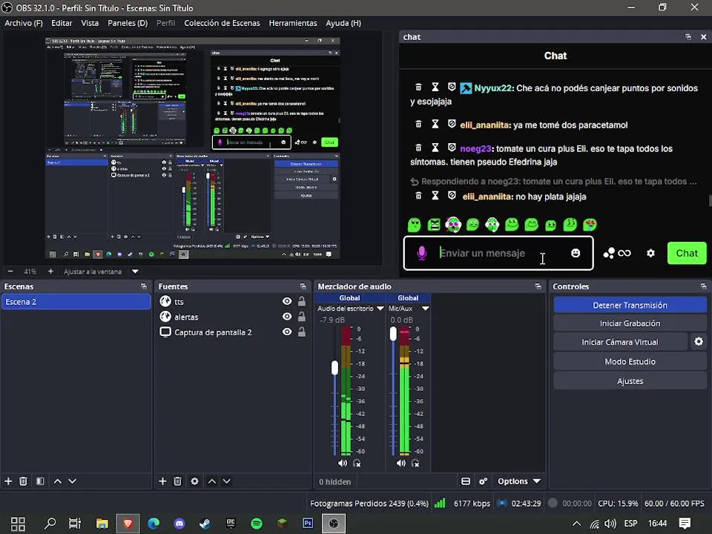Zoom out the preview with minus icon
The image size is (712, 534).
10,271
